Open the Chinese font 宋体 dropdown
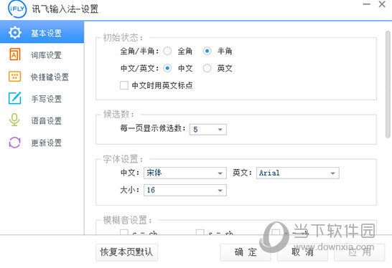The width and height of the screenshot is (392, 268). tap(185, 173)
